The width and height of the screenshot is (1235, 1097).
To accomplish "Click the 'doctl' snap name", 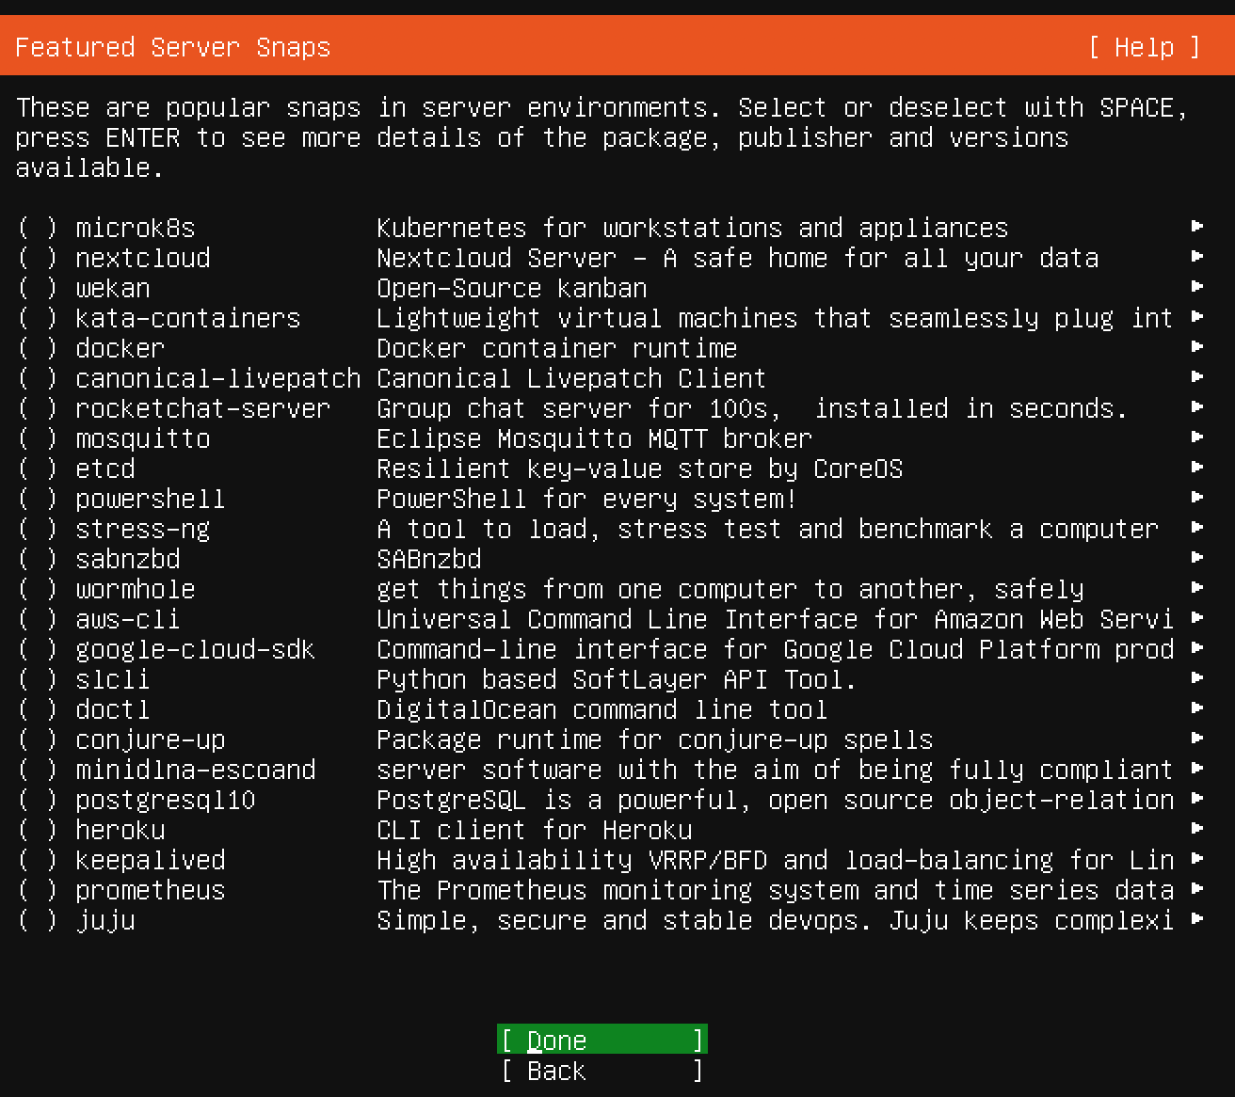I will tap(113, 709).
